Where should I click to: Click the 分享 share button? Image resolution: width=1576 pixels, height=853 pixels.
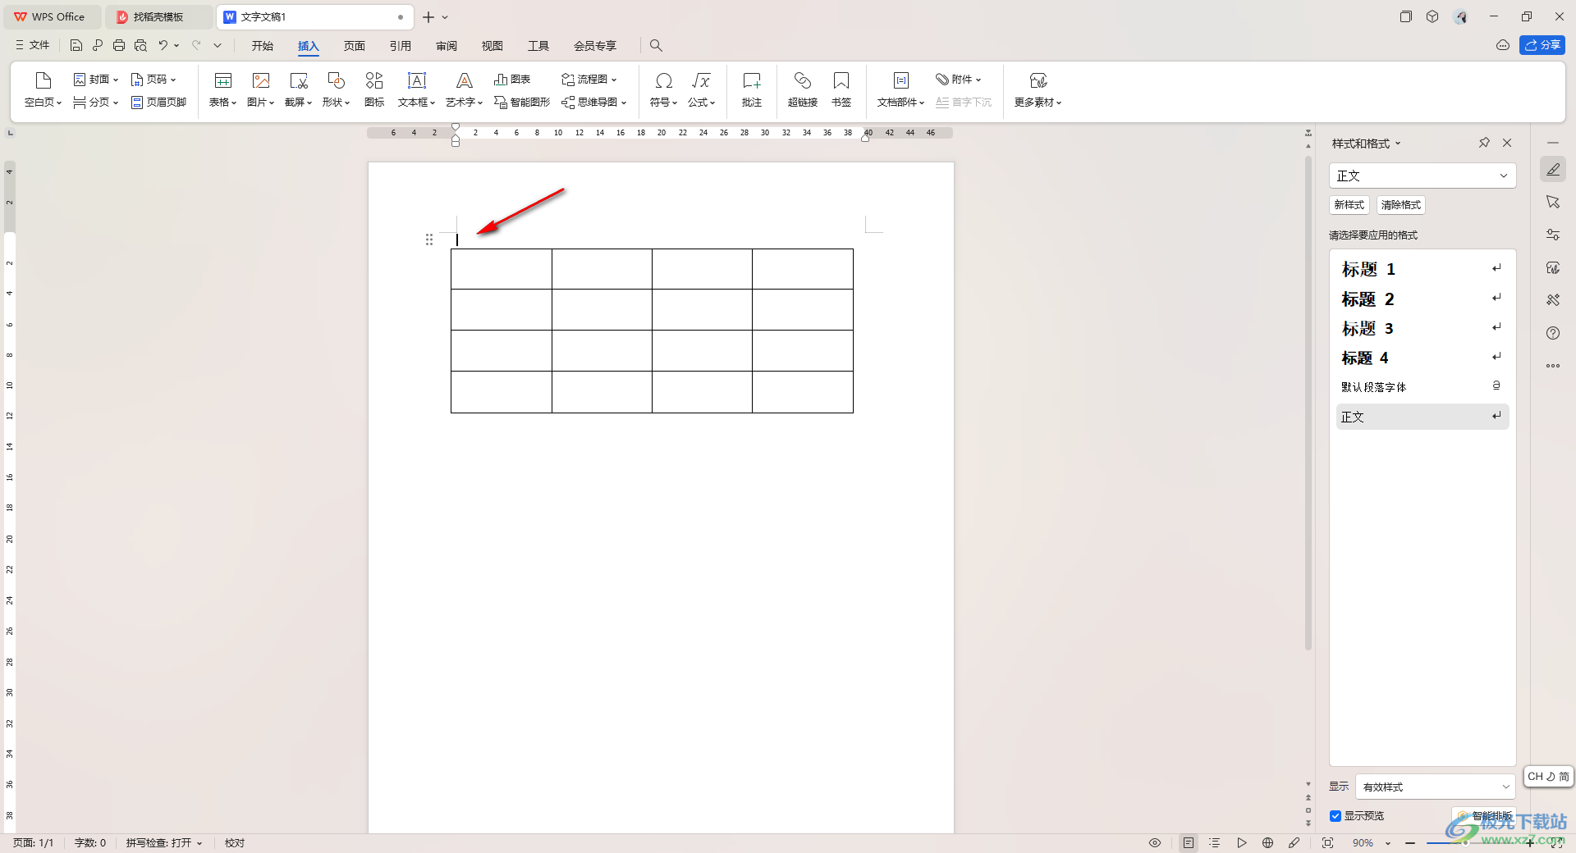point(1542,45)
